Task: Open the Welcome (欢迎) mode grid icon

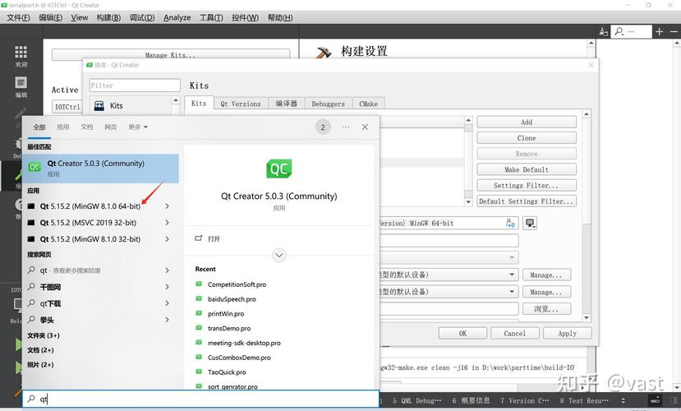Action: 21,52
